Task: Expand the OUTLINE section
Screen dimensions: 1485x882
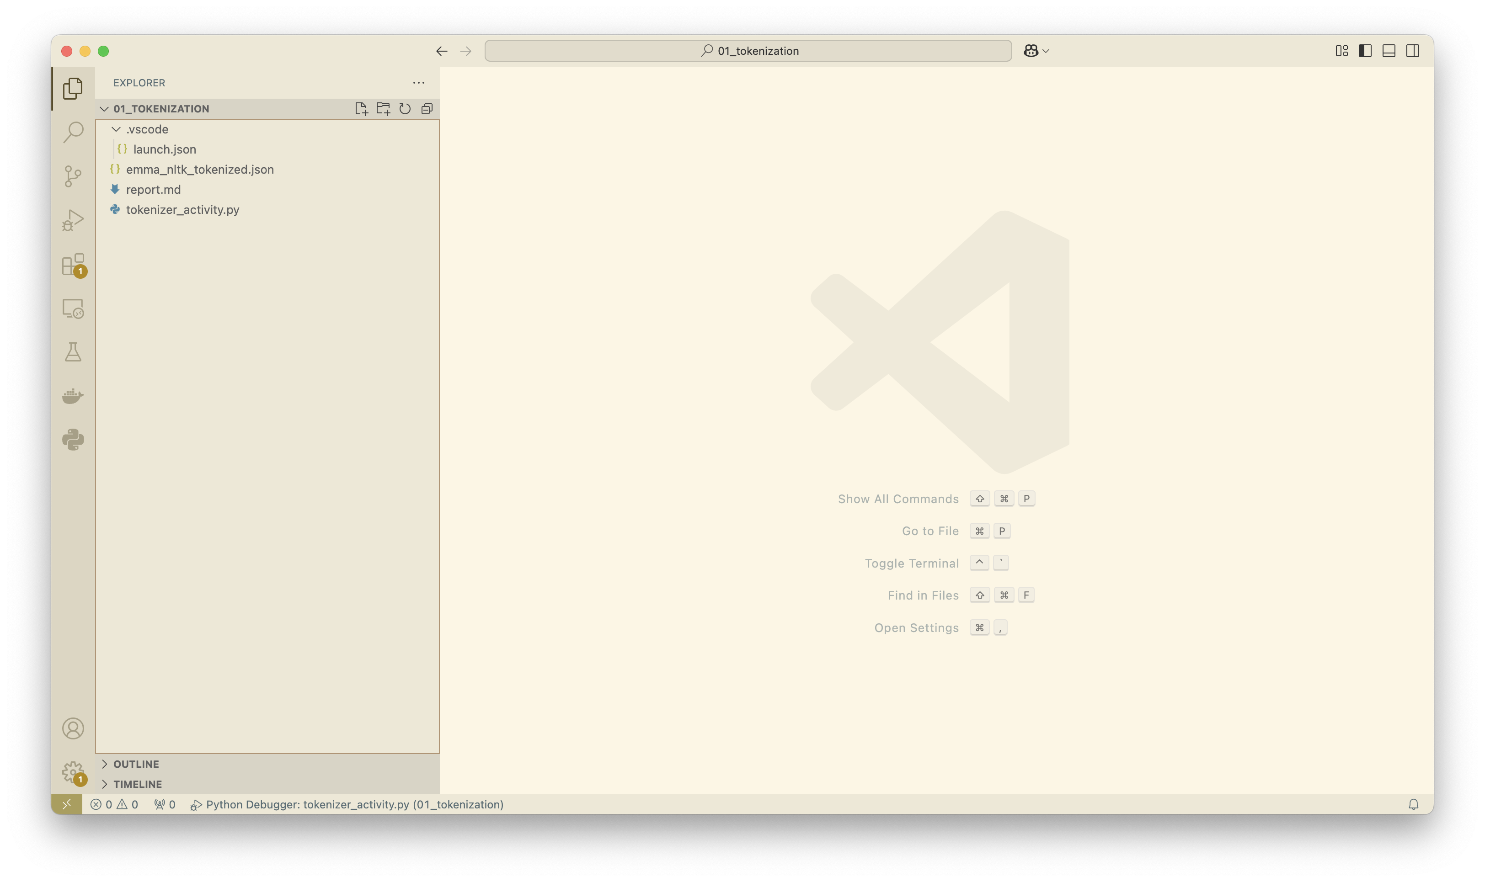Action: pyautogui.click(x=136, y=764)
